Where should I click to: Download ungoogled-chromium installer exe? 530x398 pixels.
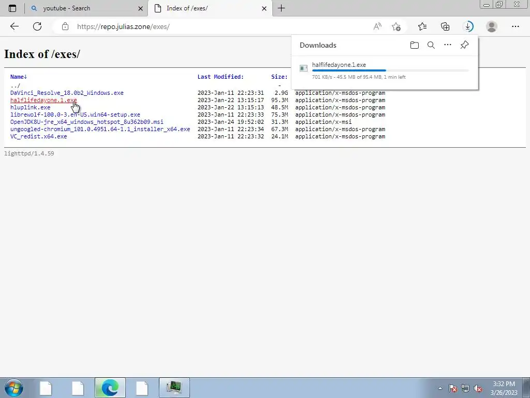pos(100,129)
